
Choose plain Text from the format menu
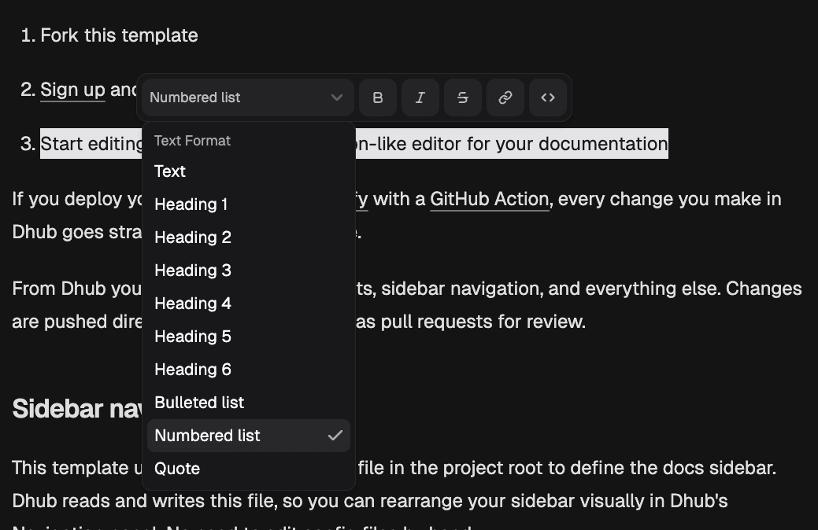(x=171, y=171)
